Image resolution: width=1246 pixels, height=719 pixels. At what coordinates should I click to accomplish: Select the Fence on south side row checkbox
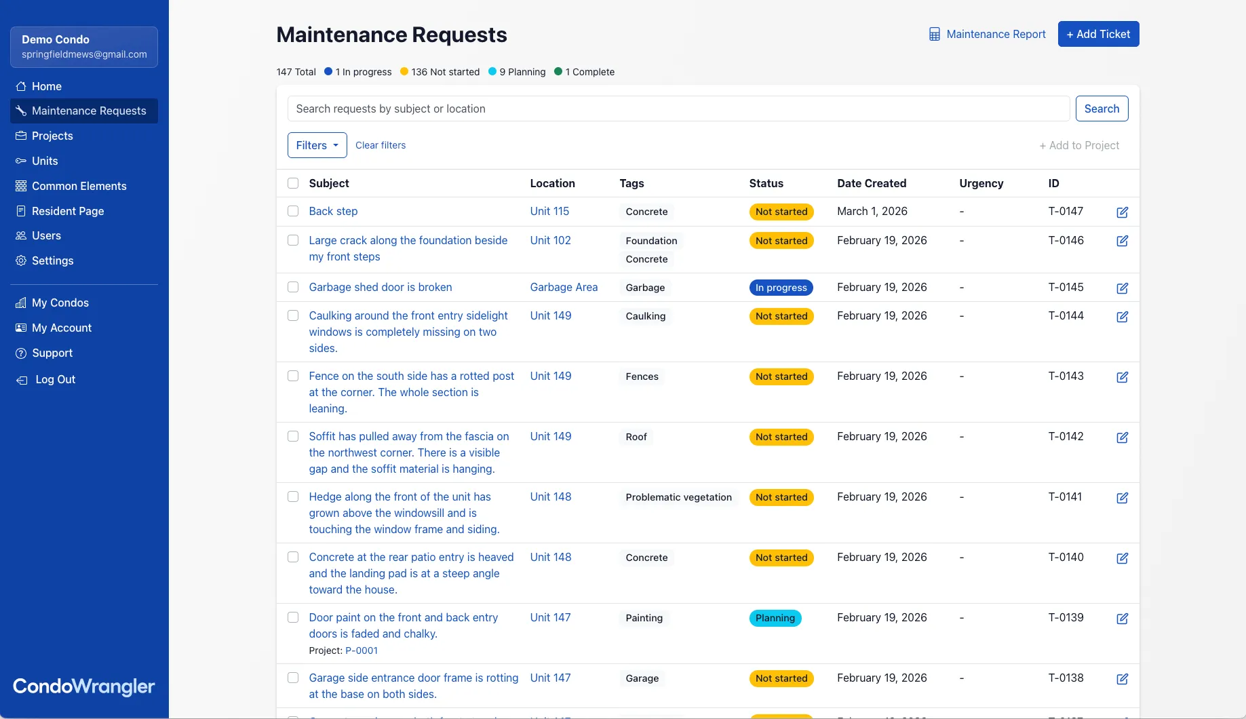coord(293,376)
